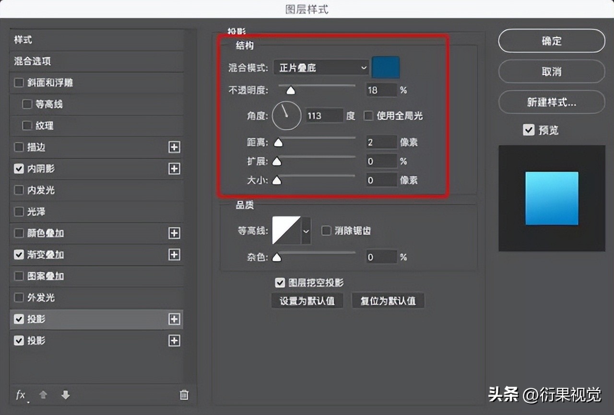Click the angle dial to set light direction

click(x=286, y=115)
